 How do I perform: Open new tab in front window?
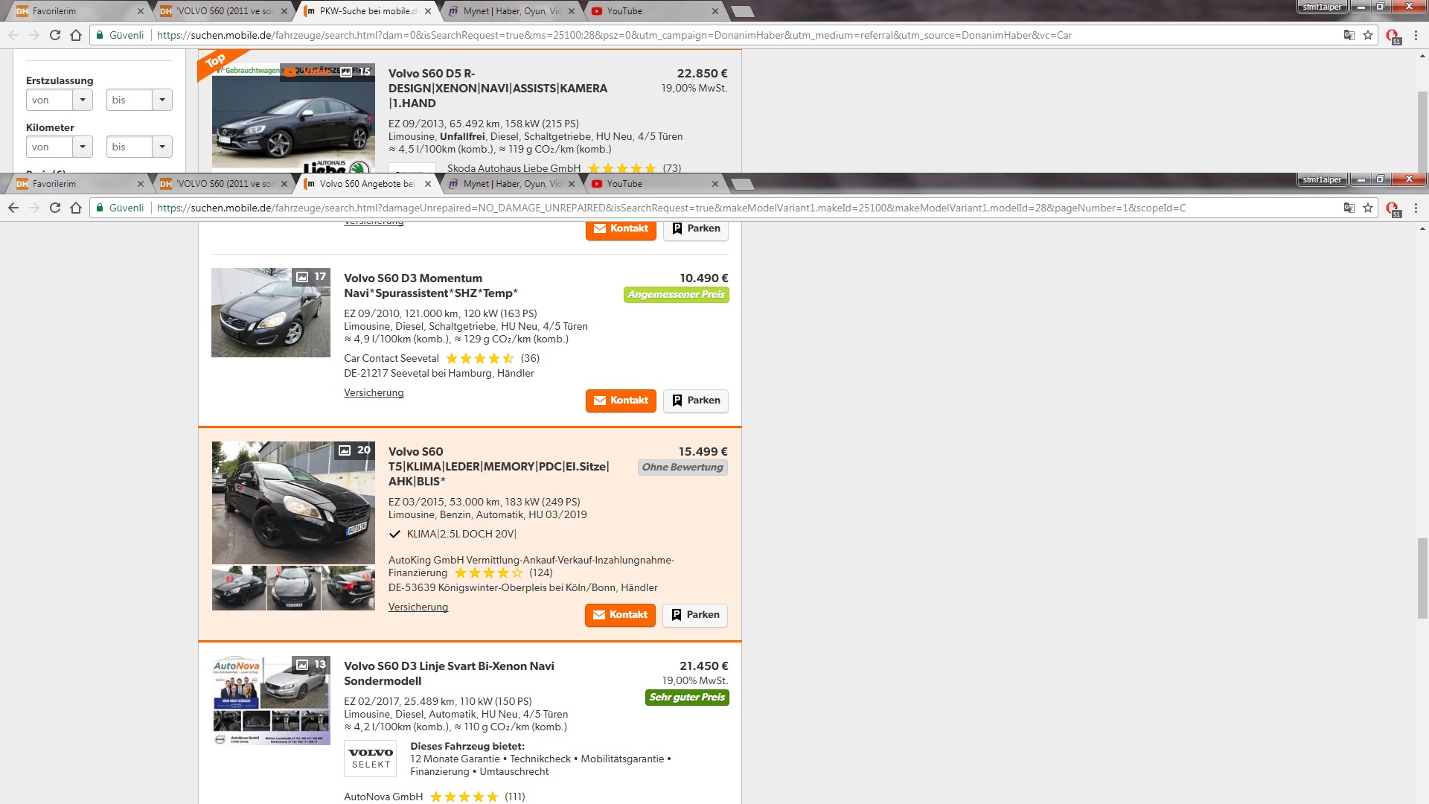tap(742, 184)
